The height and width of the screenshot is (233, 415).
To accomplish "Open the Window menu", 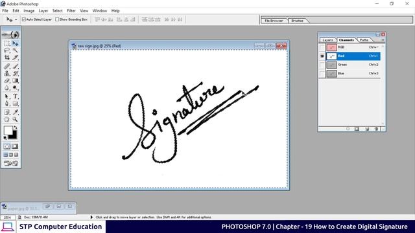I will (99, 11).
